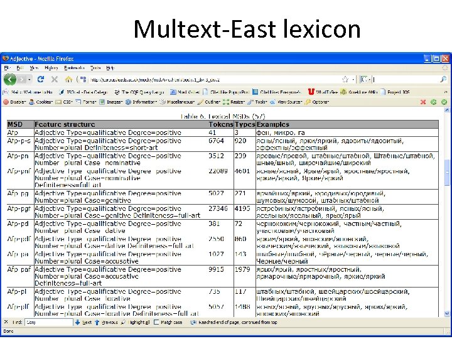Open the history dropdown beside the Forward arrow
Image resolution: width=452 pixels, height=339 pixels.
pyautogui.click(x=30, y=80)
